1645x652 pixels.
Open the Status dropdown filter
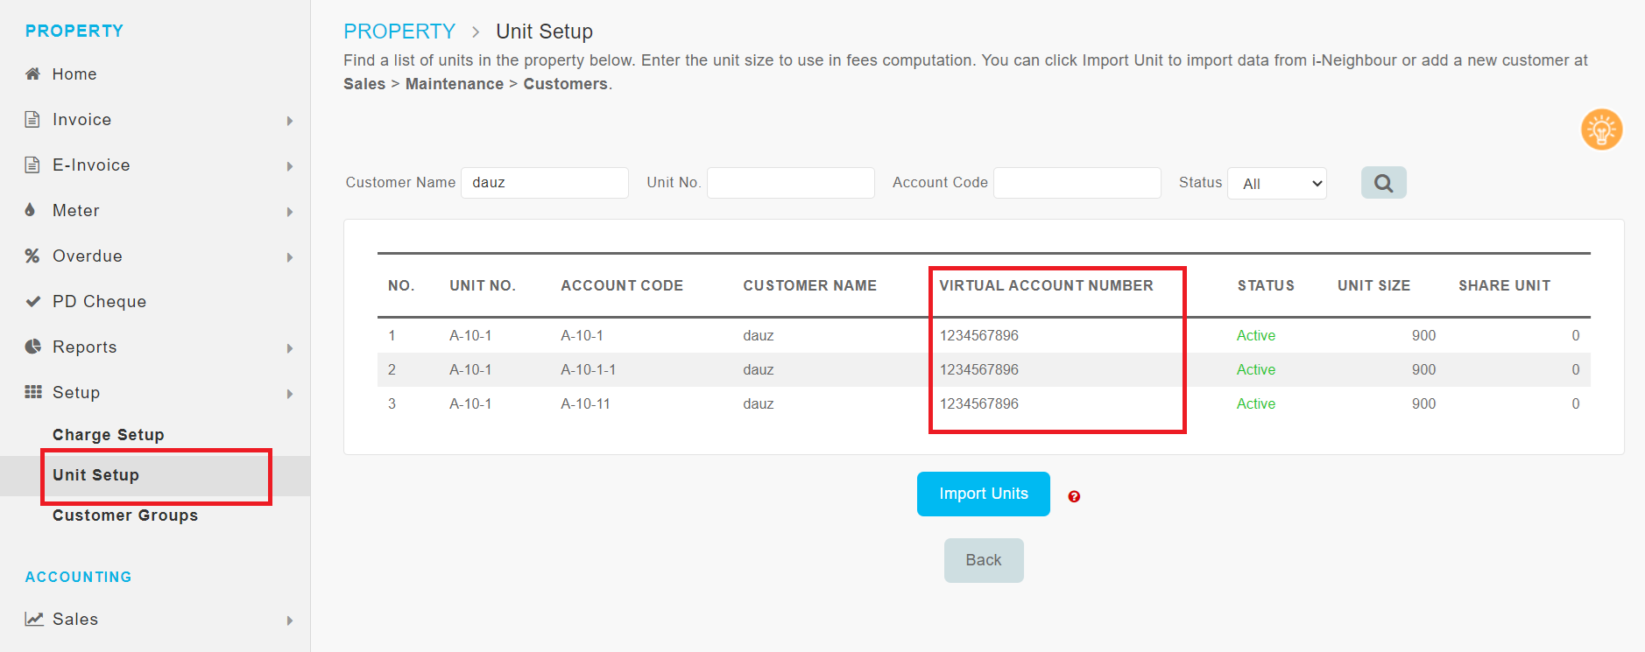(x=1277, y=184)
